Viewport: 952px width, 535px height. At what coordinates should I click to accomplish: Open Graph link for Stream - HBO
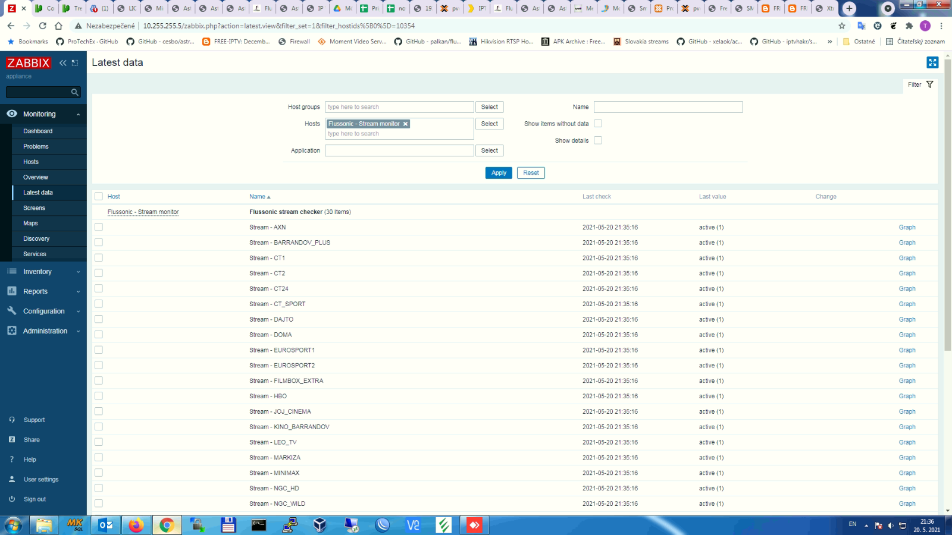[x=907, y=396]
